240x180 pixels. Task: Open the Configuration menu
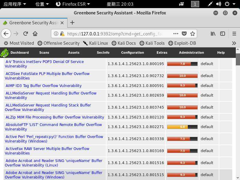tap(133, 52)
